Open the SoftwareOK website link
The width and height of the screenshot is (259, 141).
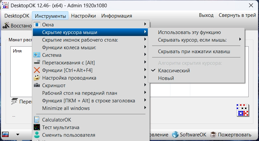tap(189, 135)
